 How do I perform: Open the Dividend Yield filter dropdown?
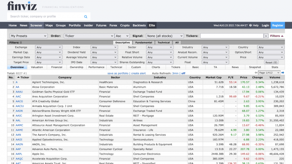click(104, 52)
